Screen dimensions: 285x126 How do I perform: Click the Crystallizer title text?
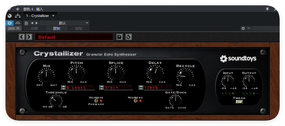pos(58,54)
